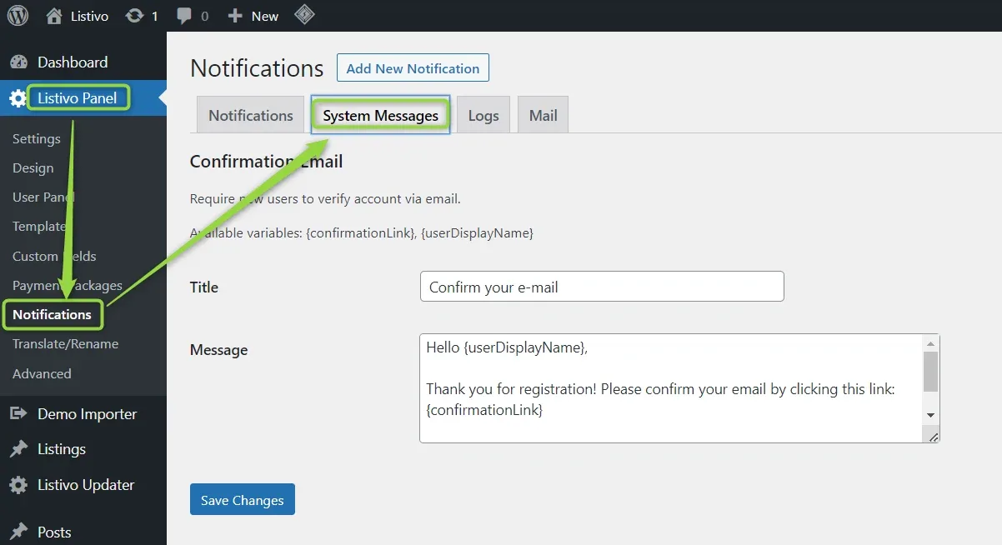Click the New link in admin bar

pyautogui.click(x=265, y=16)
